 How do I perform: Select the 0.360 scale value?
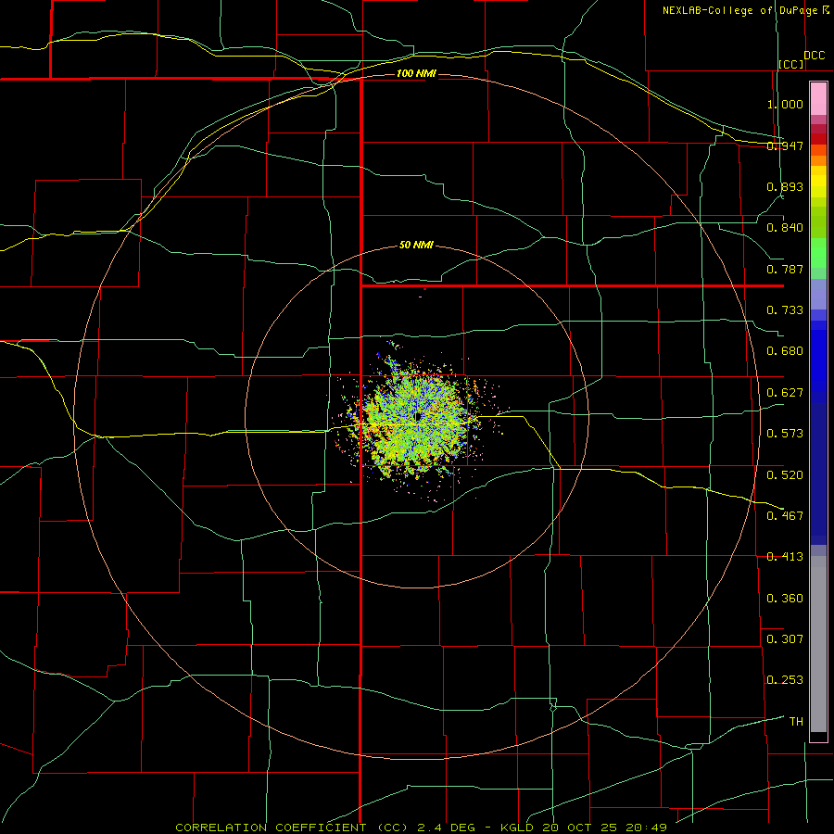pyautogui.click(x=785, y=599)
